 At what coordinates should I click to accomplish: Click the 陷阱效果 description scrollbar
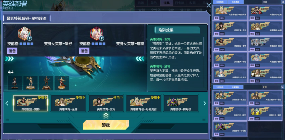(204, 46)
